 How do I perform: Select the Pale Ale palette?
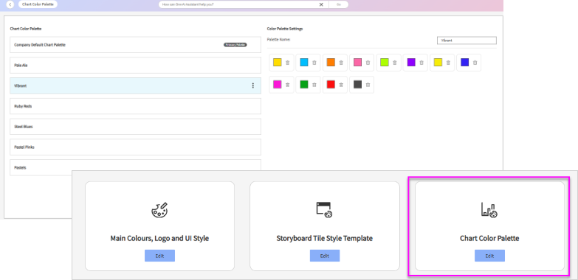point(135,65)
